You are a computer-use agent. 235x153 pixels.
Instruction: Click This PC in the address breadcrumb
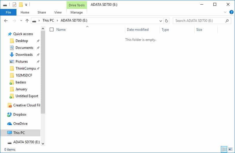48,20
